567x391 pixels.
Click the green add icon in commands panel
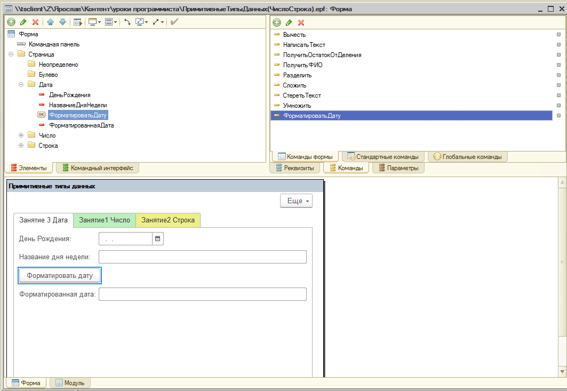276,22
